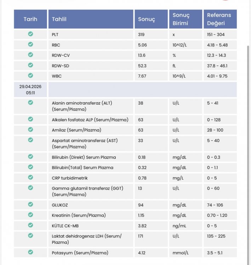251x265 pixels.
Task: Click the Referans Değeri header
Action: pyautogui.click(x=220, y=19)
